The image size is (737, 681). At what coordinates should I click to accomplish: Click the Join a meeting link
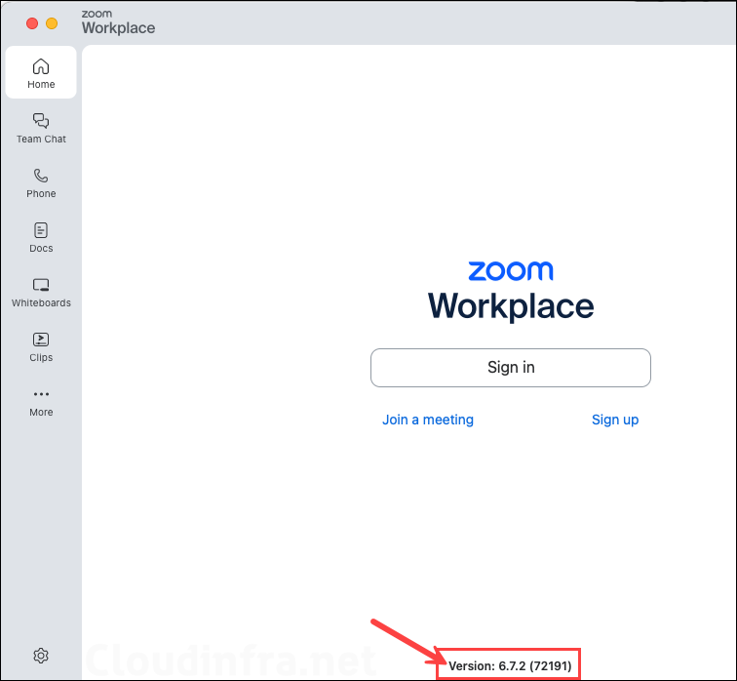[428, 420]
